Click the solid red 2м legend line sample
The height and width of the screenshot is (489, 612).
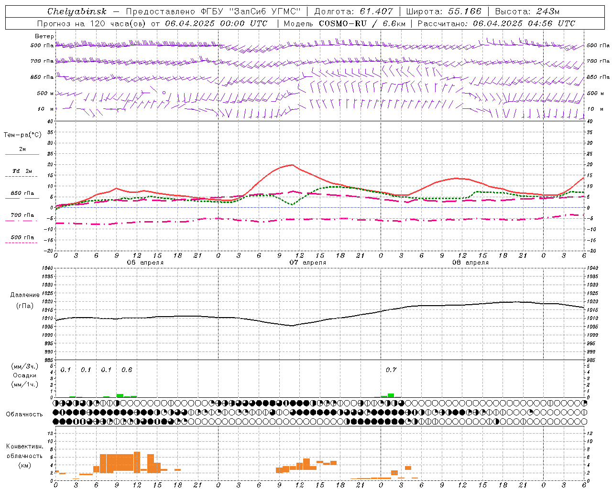(x=22, y=154)
